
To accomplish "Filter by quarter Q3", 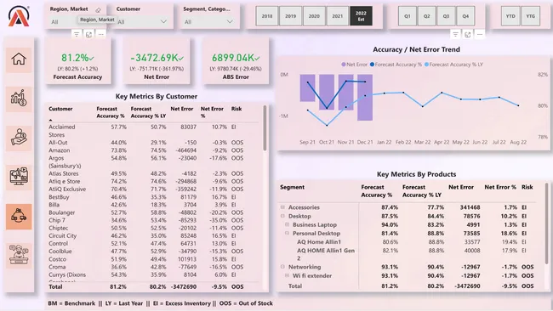I will 446,16.
